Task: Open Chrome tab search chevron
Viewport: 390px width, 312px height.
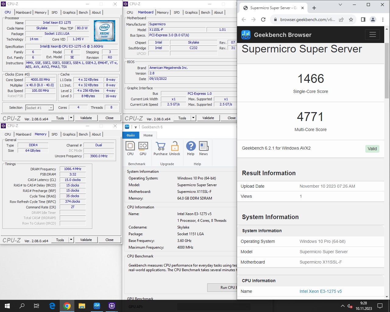Action: click(x=340, y=5)
